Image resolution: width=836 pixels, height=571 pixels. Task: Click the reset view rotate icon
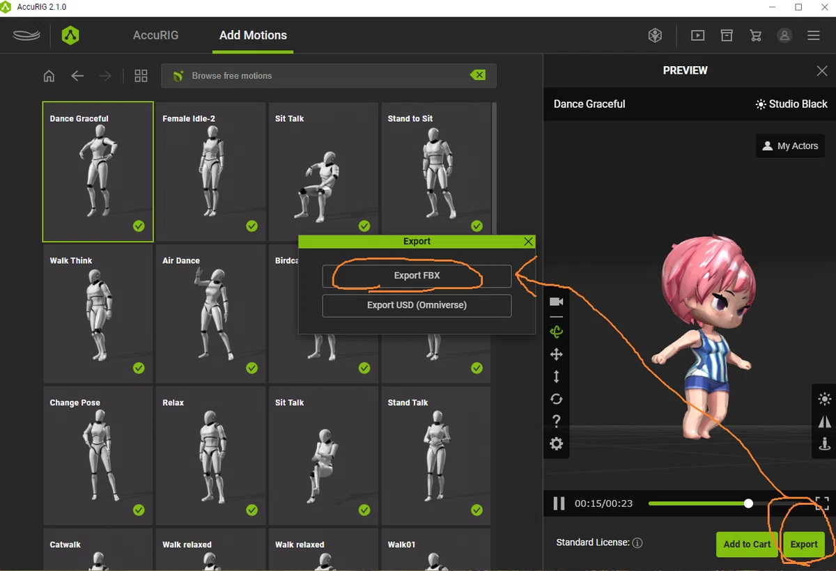556,399
